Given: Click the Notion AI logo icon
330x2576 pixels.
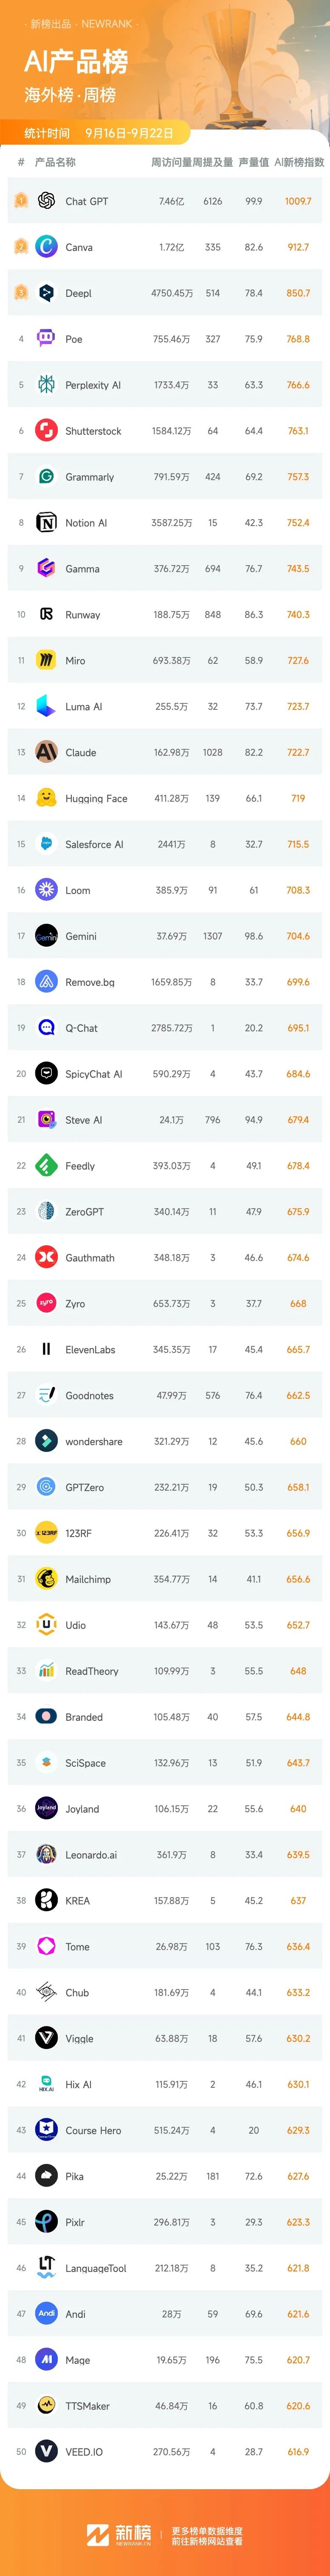Looking at the screenshot, I should point(46,523).
